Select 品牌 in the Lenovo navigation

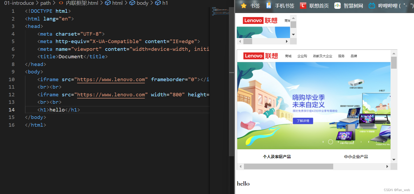(x=354, y=56)
